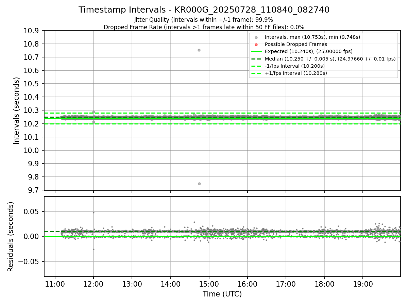The width and height of the screenshot is (408, 306).
Task: Click the 'Intervals (seconds)' y-axis label
Action: click(16, 111)
